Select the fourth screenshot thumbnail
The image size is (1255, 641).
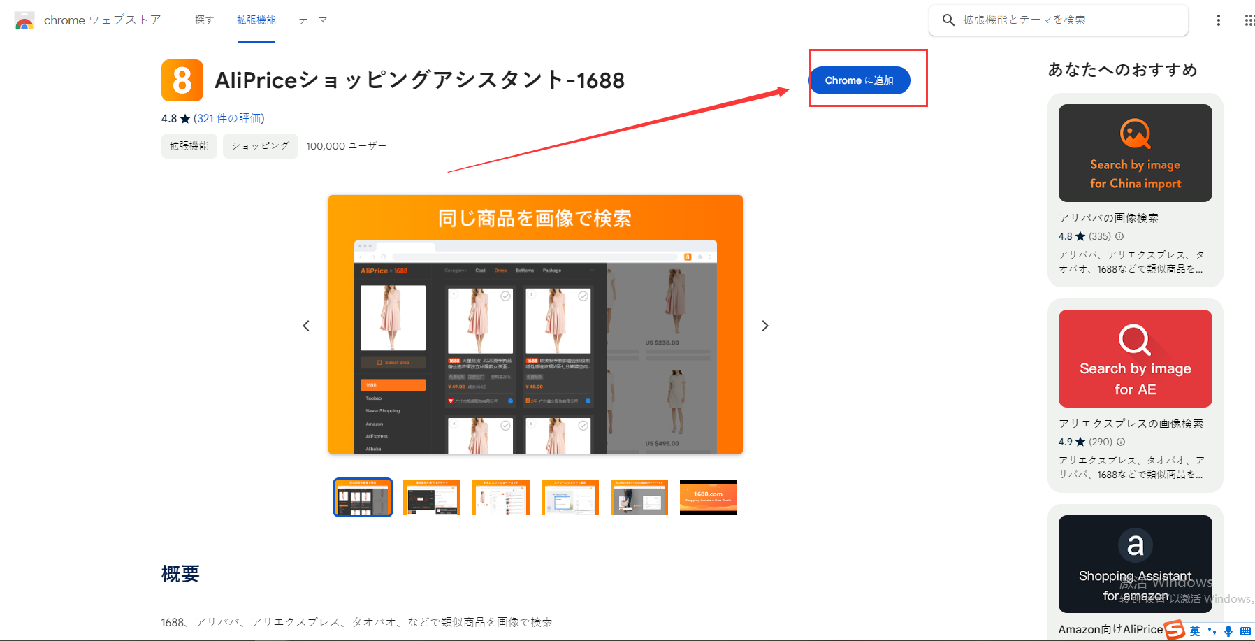pyautogui.click(x=570, y=498)
